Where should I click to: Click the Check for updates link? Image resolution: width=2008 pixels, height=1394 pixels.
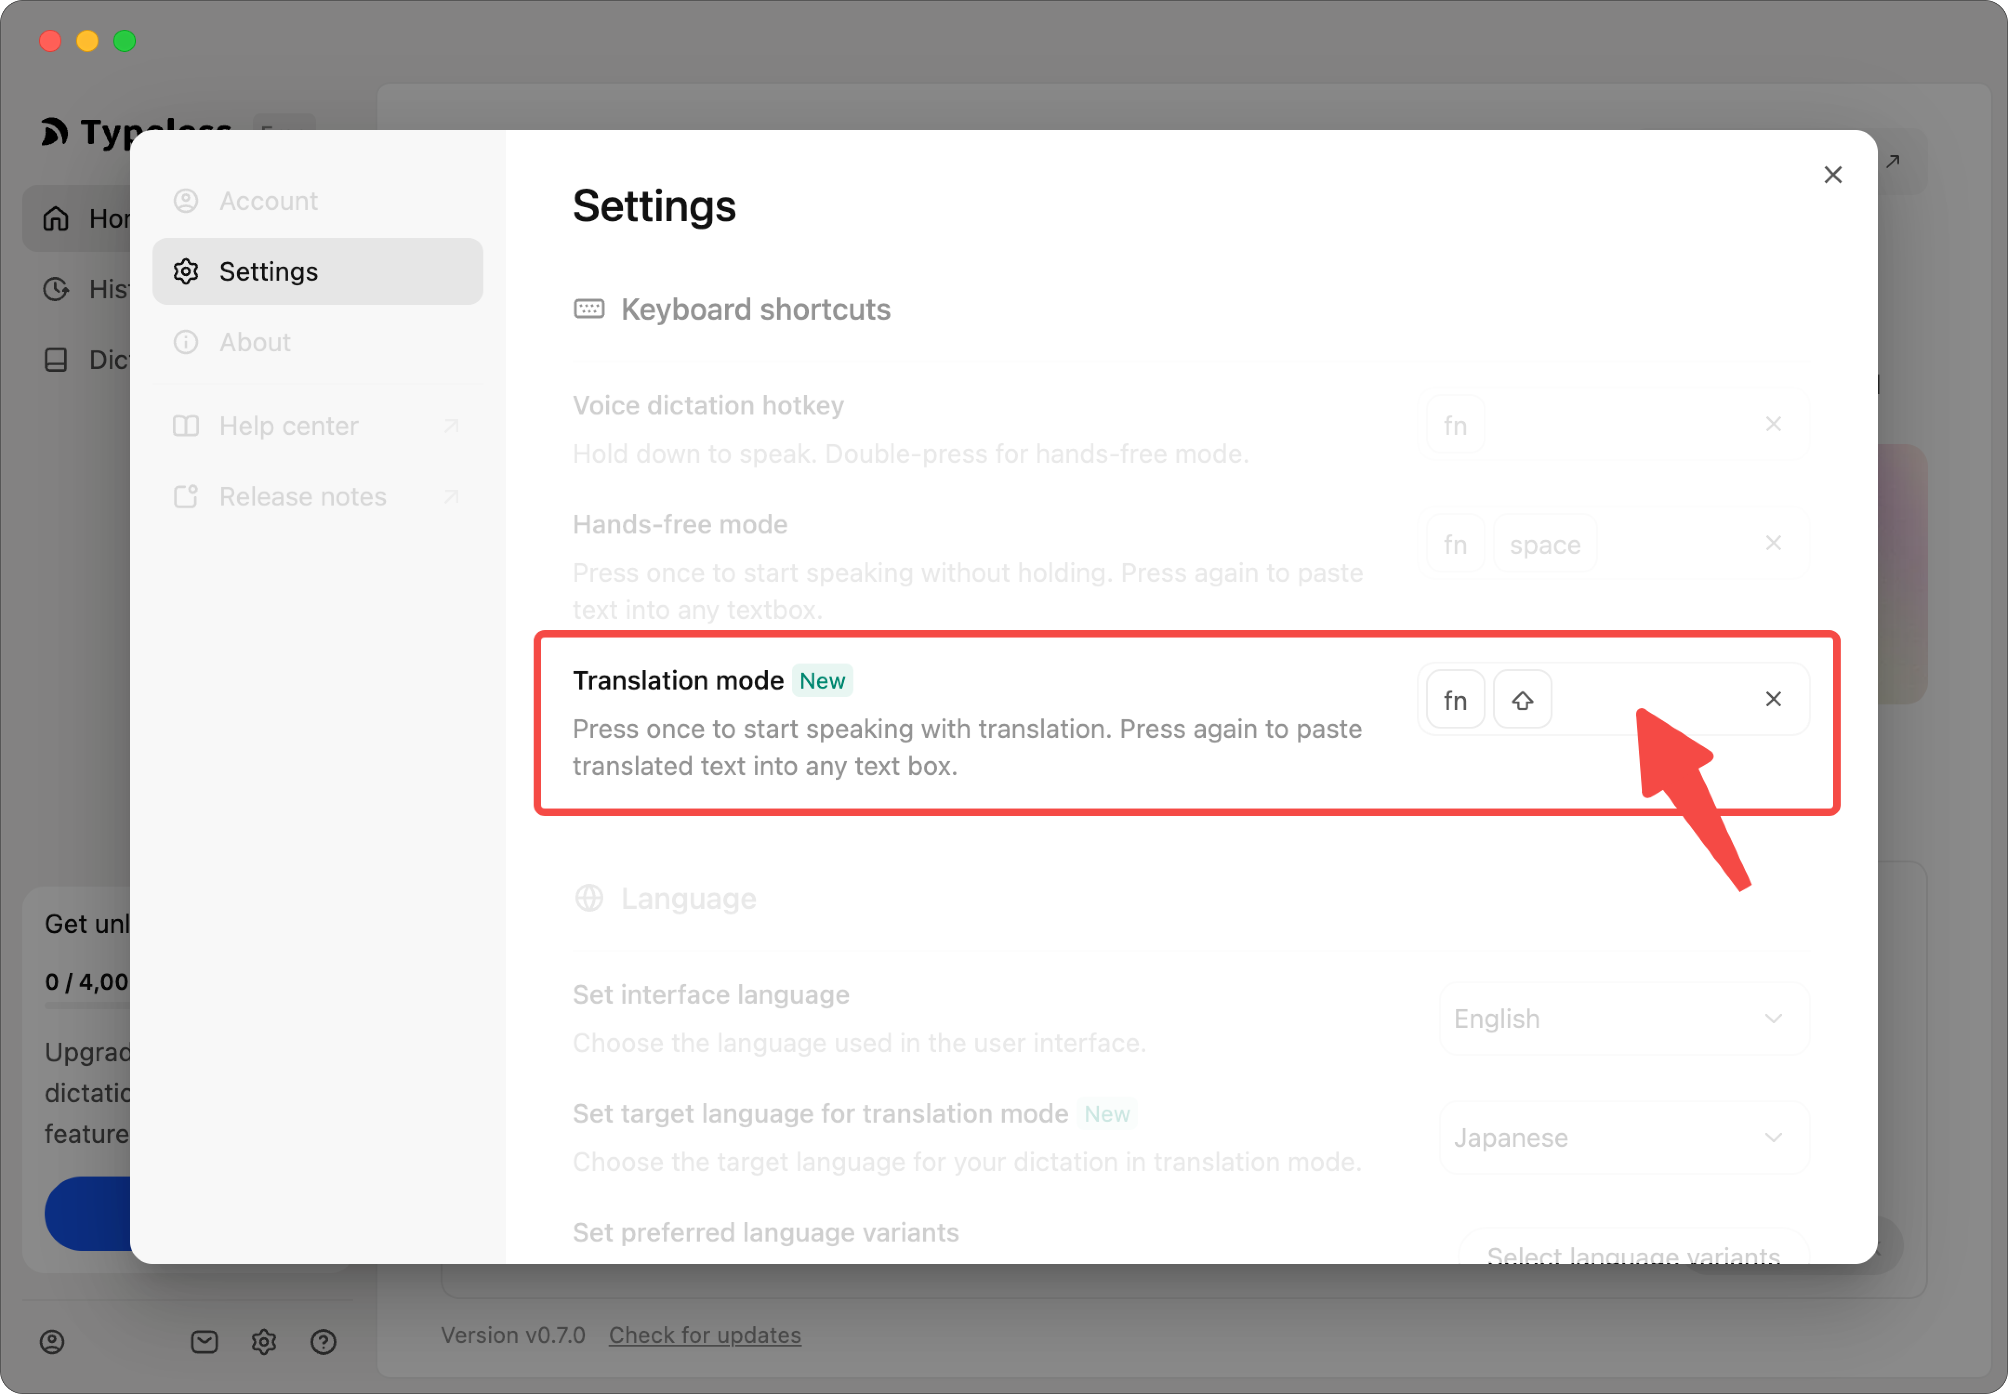[x=704, y=1335]
